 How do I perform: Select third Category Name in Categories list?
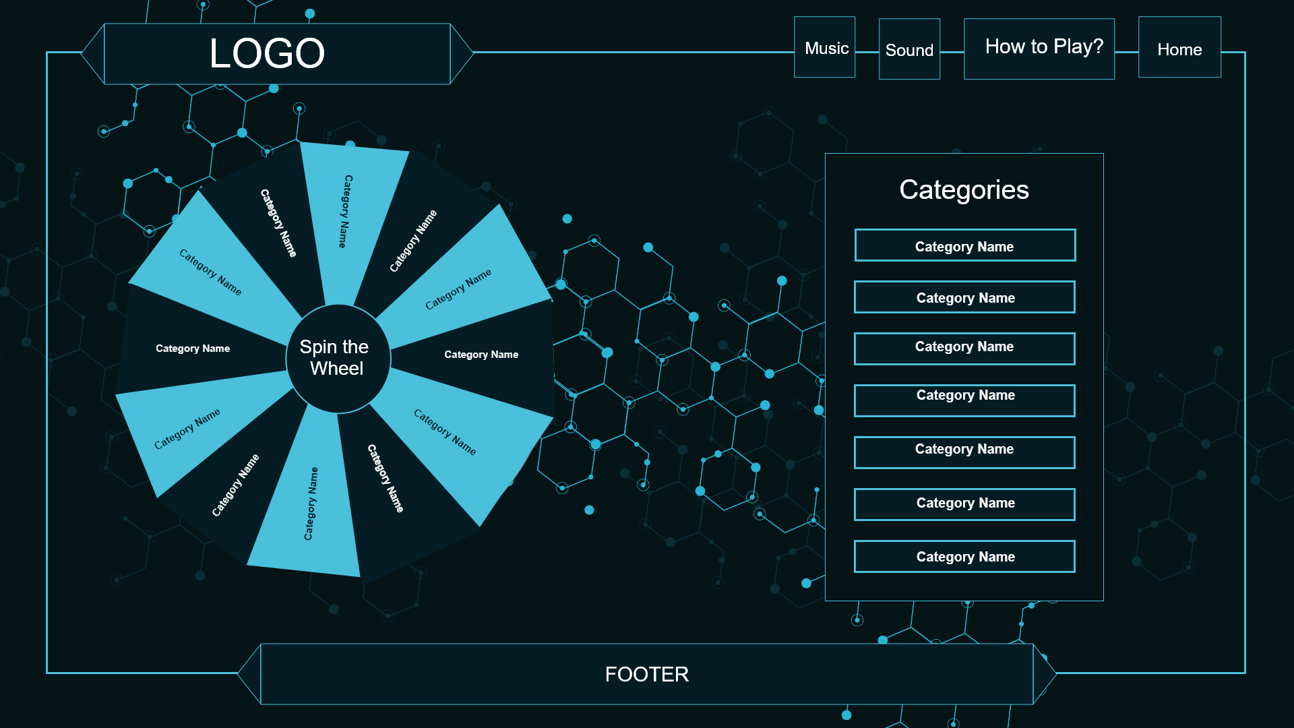[x=964, y=348]
